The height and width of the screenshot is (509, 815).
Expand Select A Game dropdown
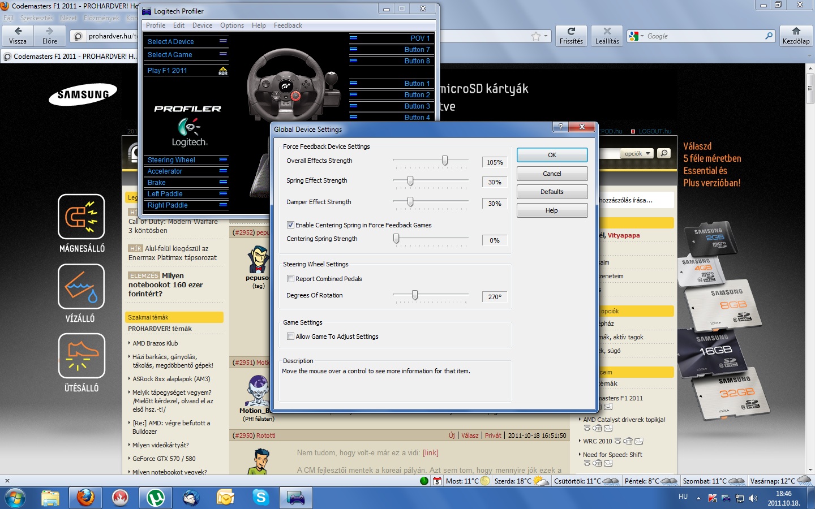pos(223,54)
